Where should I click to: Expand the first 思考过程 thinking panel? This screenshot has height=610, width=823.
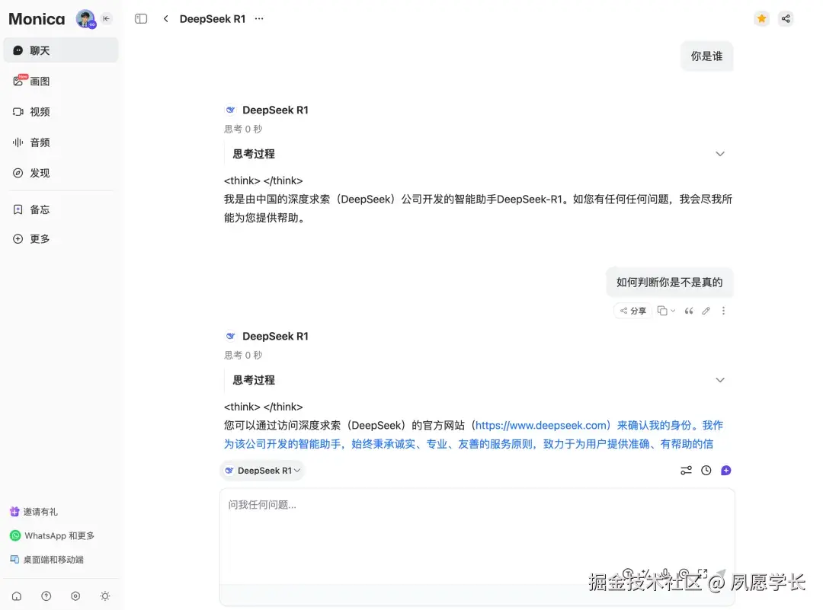[x=720, y=154]
